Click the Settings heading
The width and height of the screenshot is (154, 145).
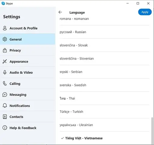12,17
